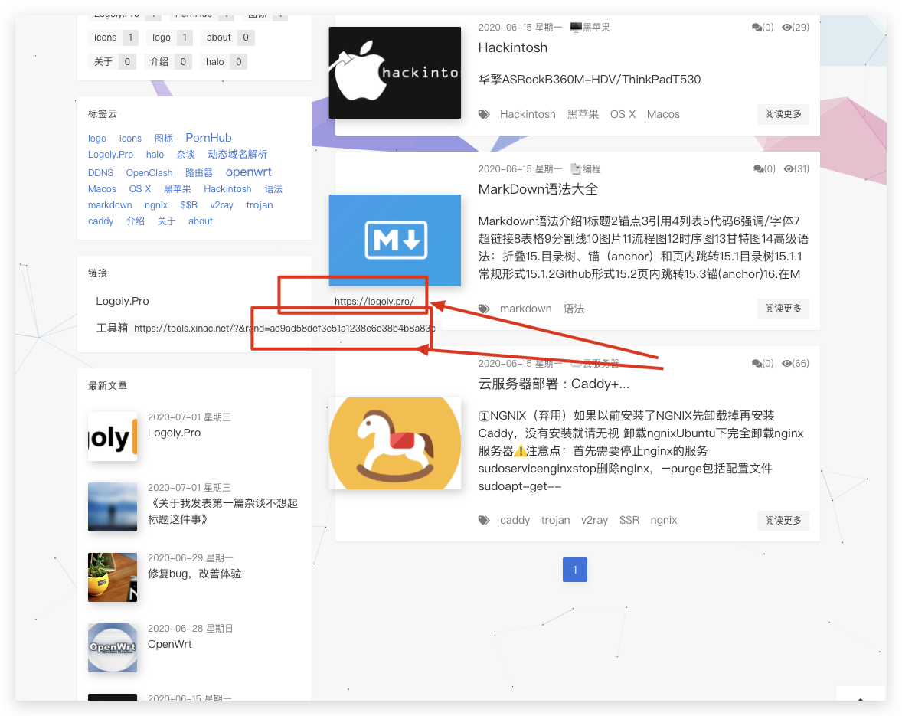This screenshot has width=902, height=716.
Task: Click OpenClash in the tag cloud
Action: pyautogui.click(x=149, y=172)
